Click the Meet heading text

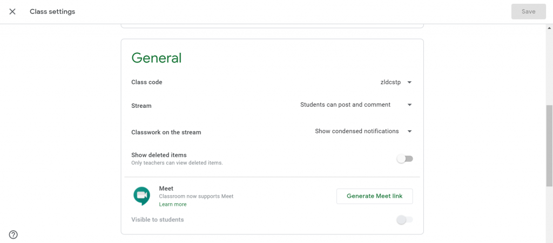point(166,189)
